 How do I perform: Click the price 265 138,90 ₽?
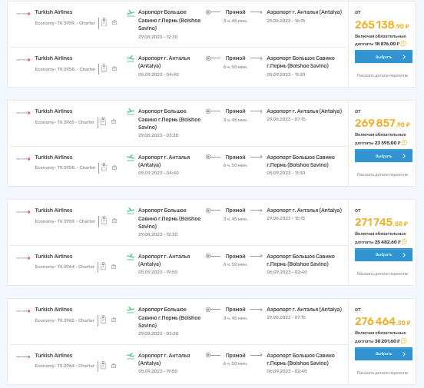(382, 25)
